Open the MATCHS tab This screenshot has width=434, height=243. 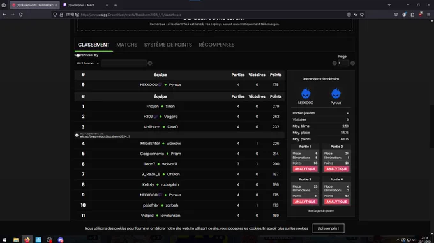[x=127, y=45]
